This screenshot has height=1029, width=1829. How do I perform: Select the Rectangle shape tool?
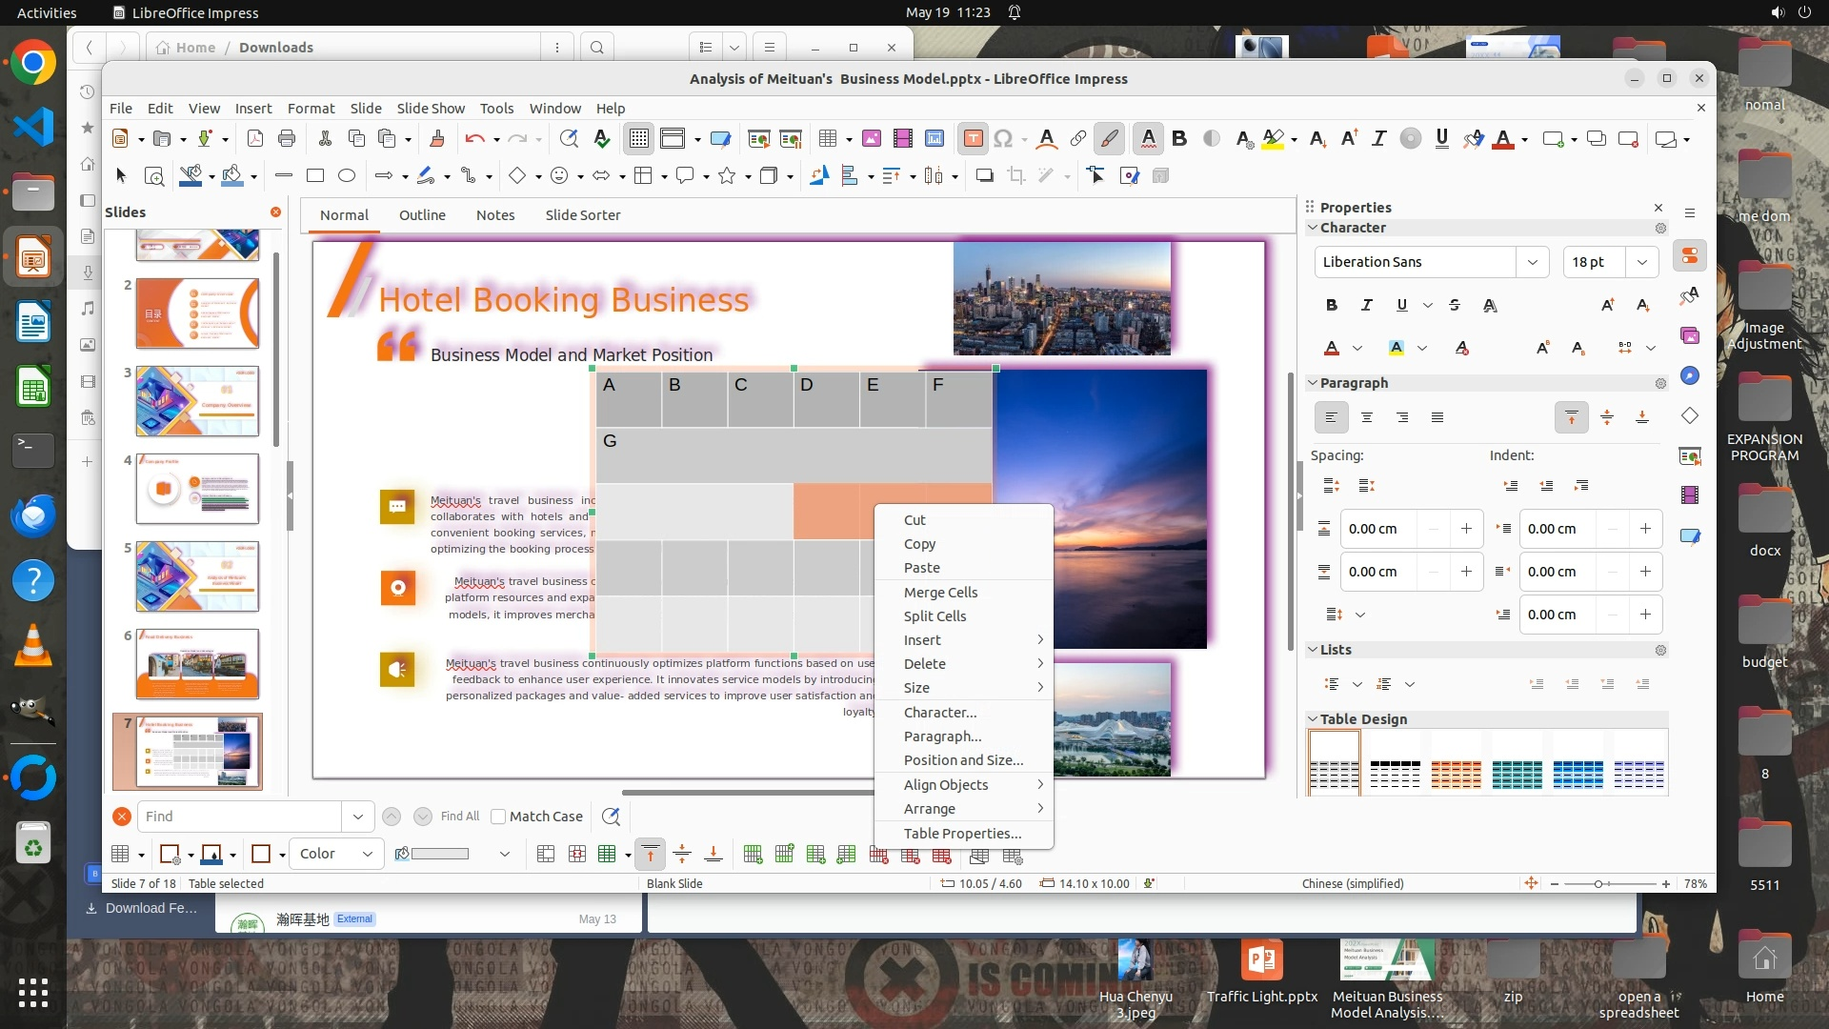315,175
